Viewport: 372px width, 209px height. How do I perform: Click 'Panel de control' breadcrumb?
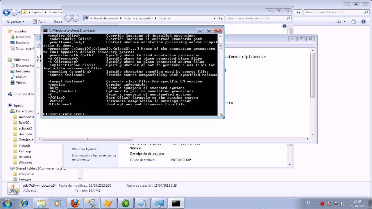(x=106, y=18)
